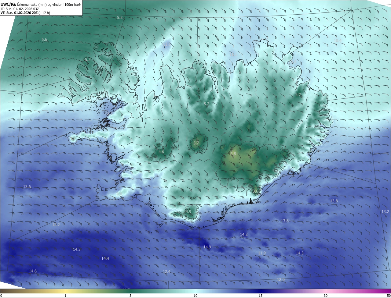
Task: Click the 2.8 value label over Vatnajökull
Action: pyautogui.click(x=233, y=154)
